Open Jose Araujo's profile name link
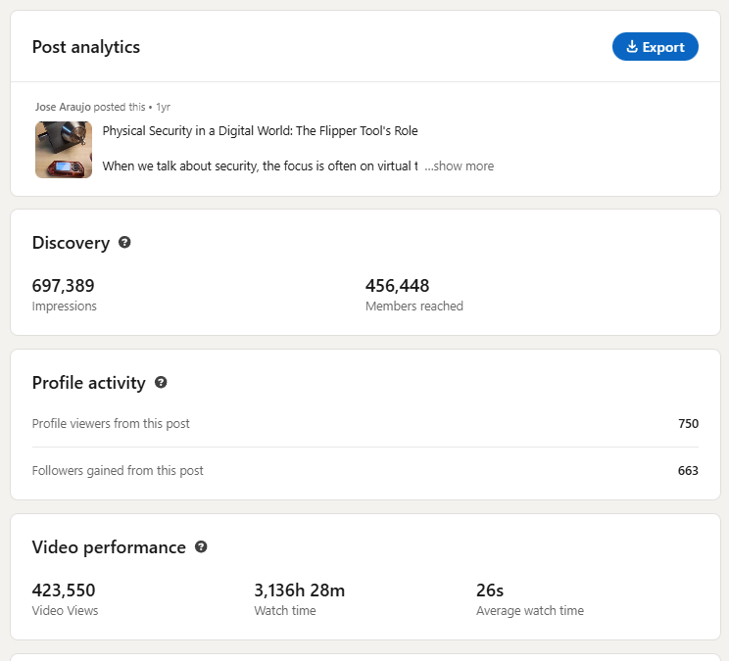The image size is (729, 661). point(63,107)
